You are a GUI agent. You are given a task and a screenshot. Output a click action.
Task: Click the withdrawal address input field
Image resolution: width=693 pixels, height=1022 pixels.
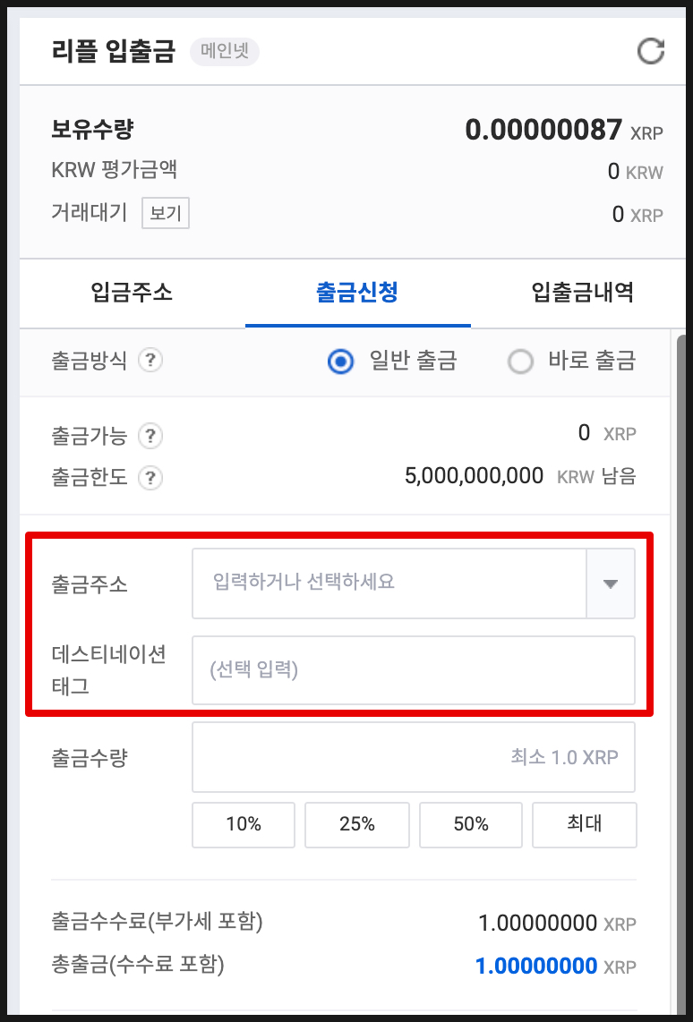click(389, 583)
